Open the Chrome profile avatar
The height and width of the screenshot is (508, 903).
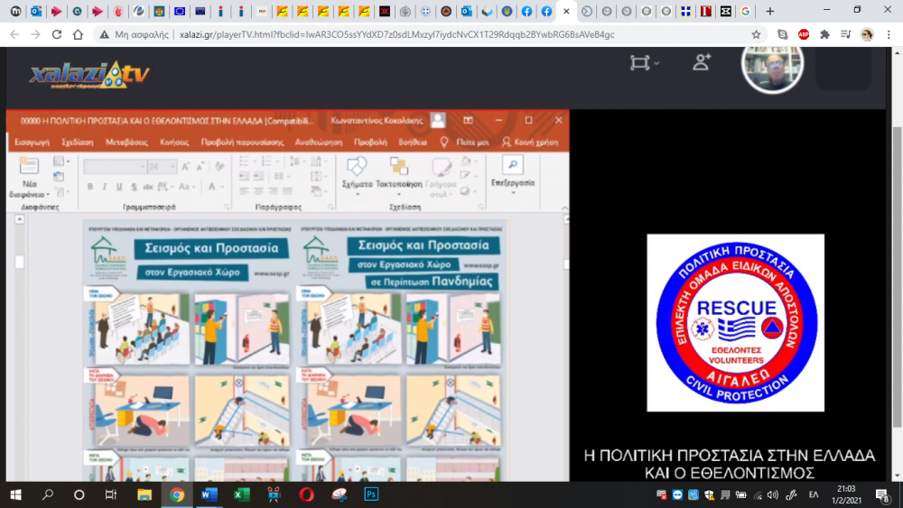pos(867,34)
